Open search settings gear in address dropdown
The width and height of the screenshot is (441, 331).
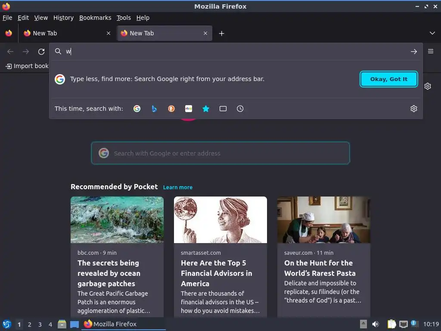point(414,109)
